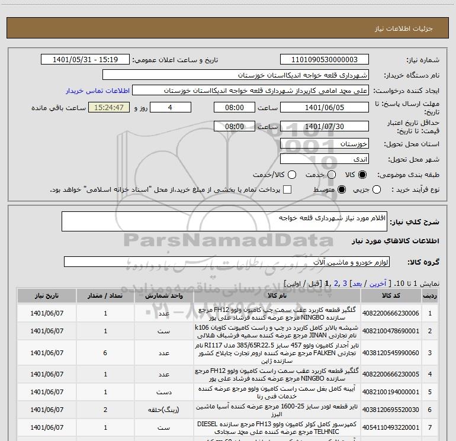The image size is (456, 441).
Task: Click the JINAN window regulator item in row 2
Action: tap(277, 331)
